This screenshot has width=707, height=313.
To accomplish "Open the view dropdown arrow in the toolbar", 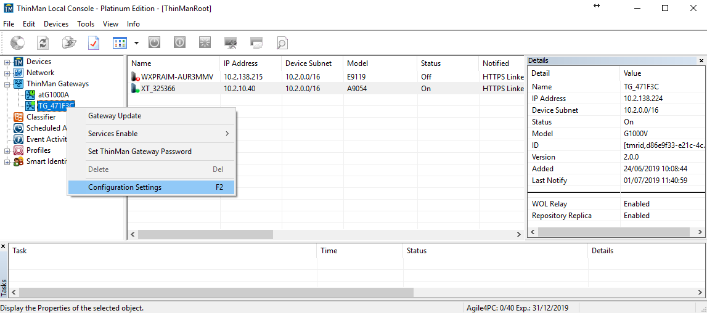I will tap(136, 43).
